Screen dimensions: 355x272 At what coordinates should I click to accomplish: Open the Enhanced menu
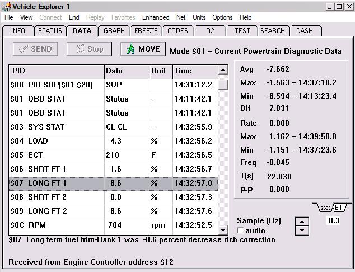click(156, 17)
